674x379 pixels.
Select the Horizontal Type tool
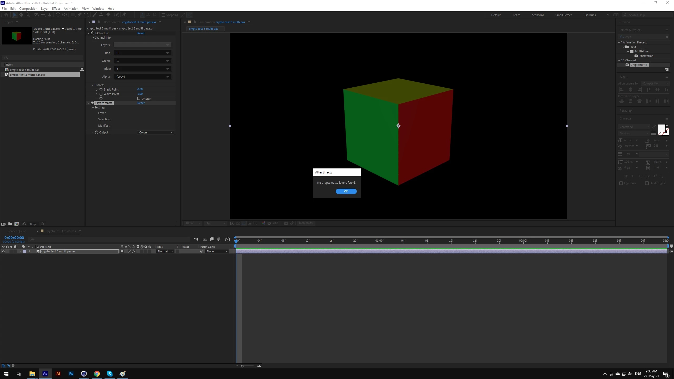(86, 15)
